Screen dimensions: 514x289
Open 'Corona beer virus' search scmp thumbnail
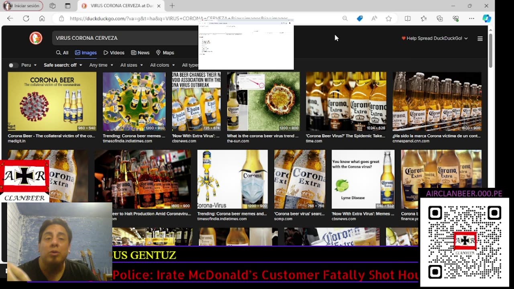tap(300, 179)
